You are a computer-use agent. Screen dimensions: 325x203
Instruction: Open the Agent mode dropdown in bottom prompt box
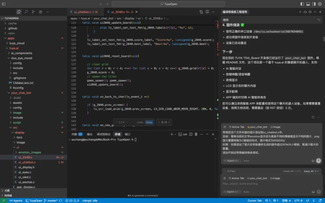(232, 192)
